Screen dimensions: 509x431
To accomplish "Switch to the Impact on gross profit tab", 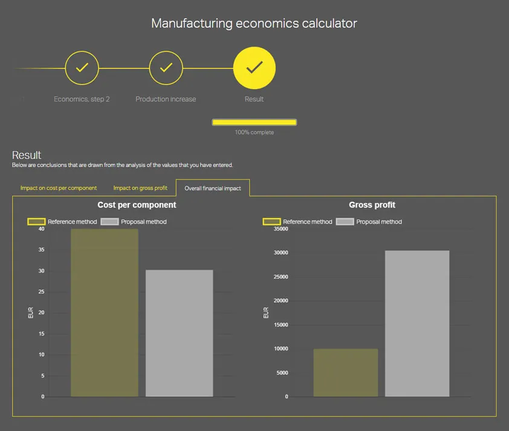I will (140, 188).
